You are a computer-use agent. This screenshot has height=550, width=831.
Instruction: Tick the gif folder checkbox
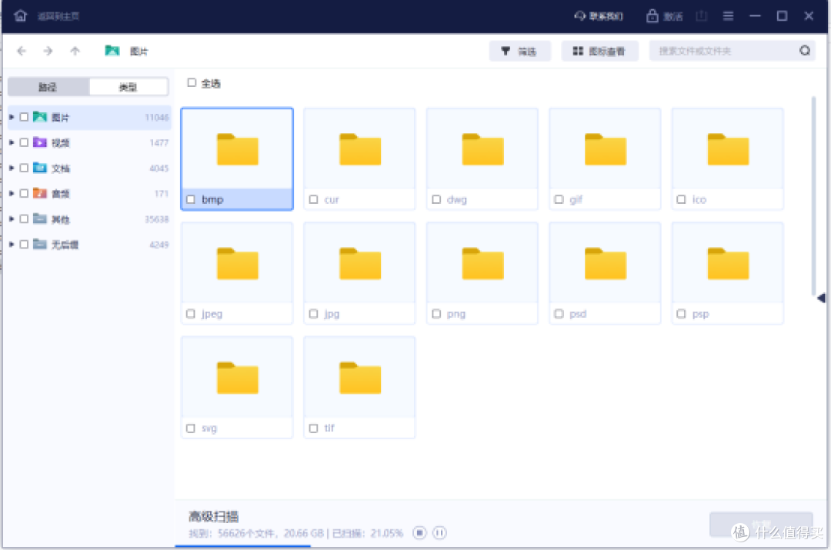(559, 200)
